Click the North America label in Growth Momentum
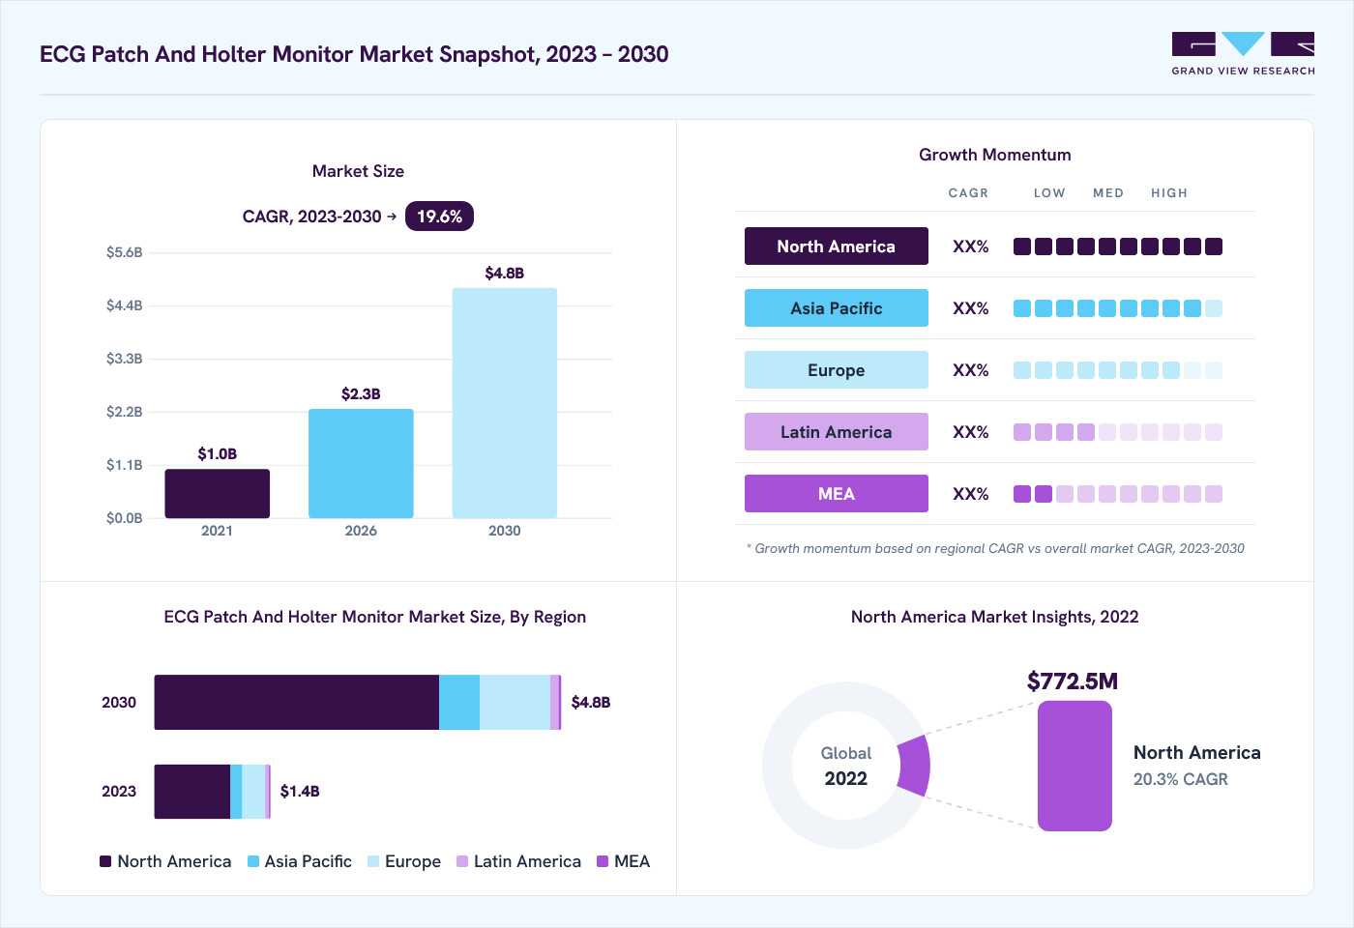Viewport: 1354px width, 928px height. point(837,246)
